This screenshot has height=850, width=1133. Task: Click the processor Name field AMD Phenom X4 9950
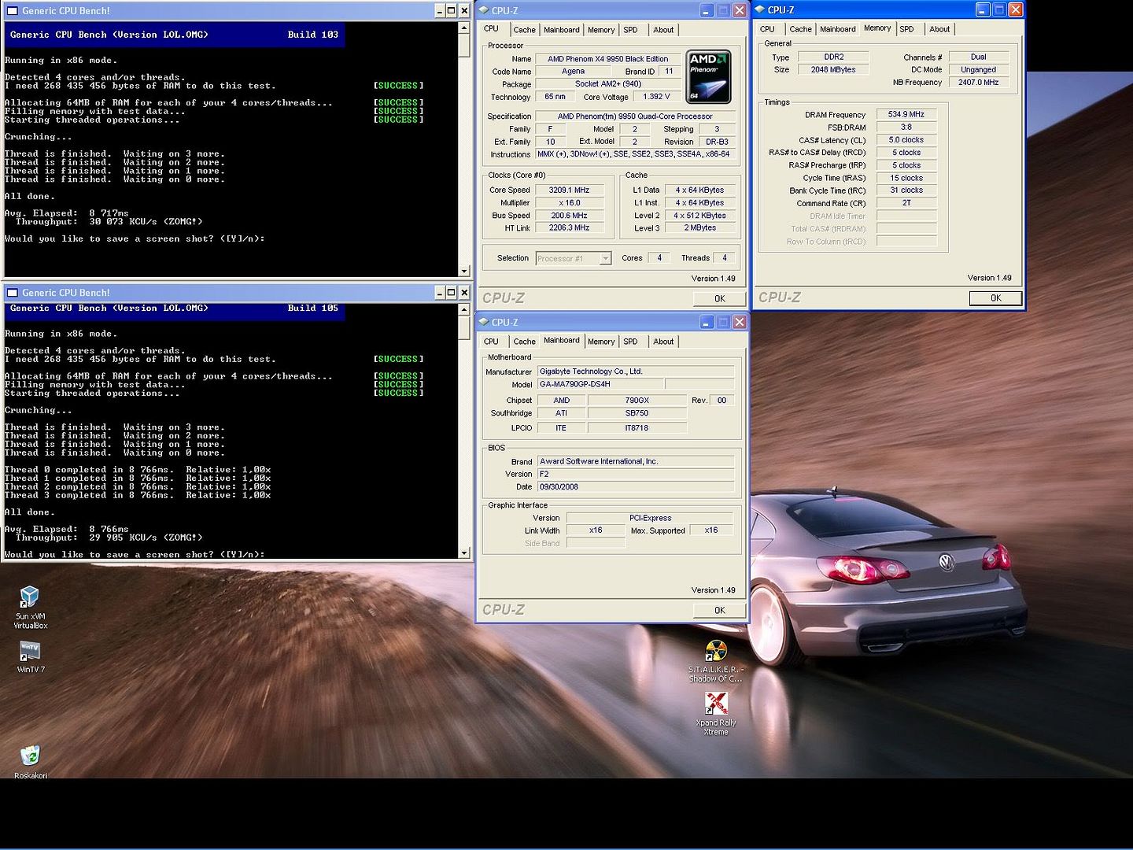click(607, 59)
